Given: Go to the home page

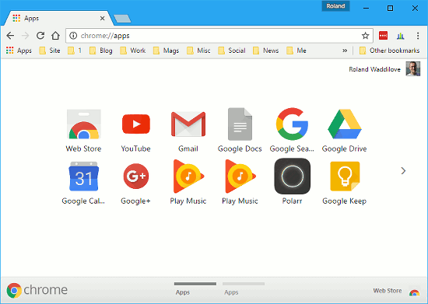Looking at the screenshot, I should pyautogui.click(x=56, y=36).
